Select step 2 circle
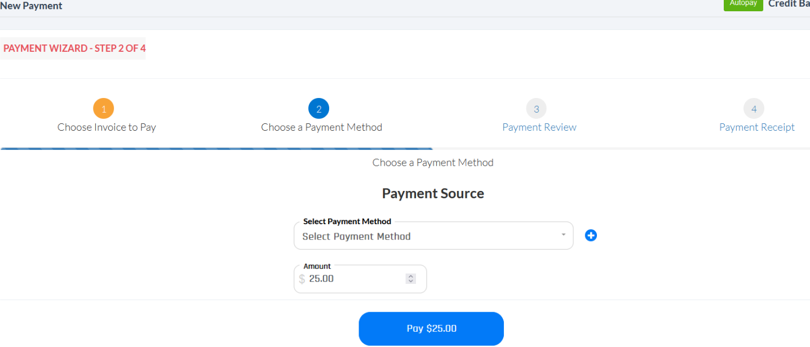 pyautogui.click(x=318, y=109)
